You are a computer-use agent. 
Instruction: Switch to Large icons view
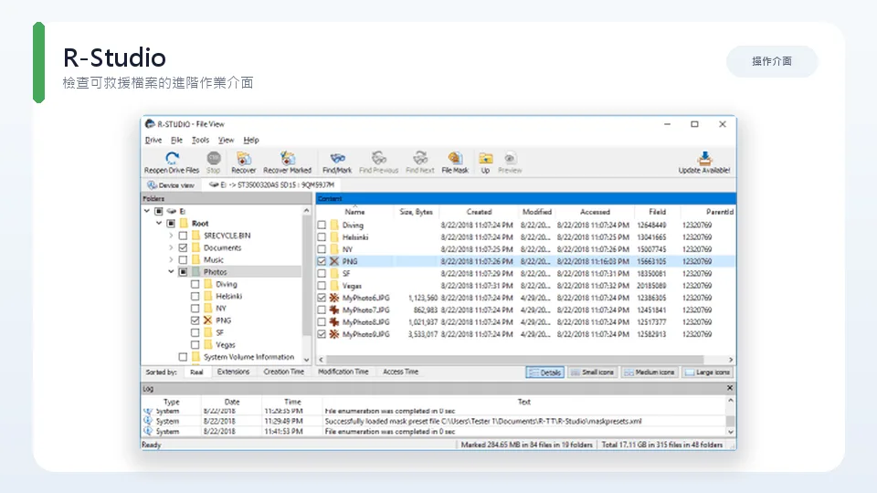[x=708, y=372]
